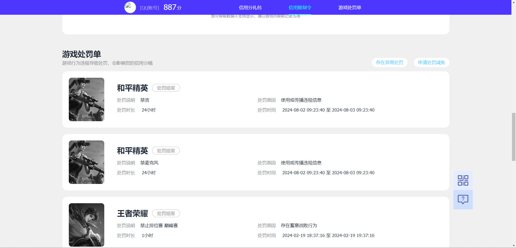
Task: Select 禁止排位赛 巅峰赛 description
Action: coord(159,225)
